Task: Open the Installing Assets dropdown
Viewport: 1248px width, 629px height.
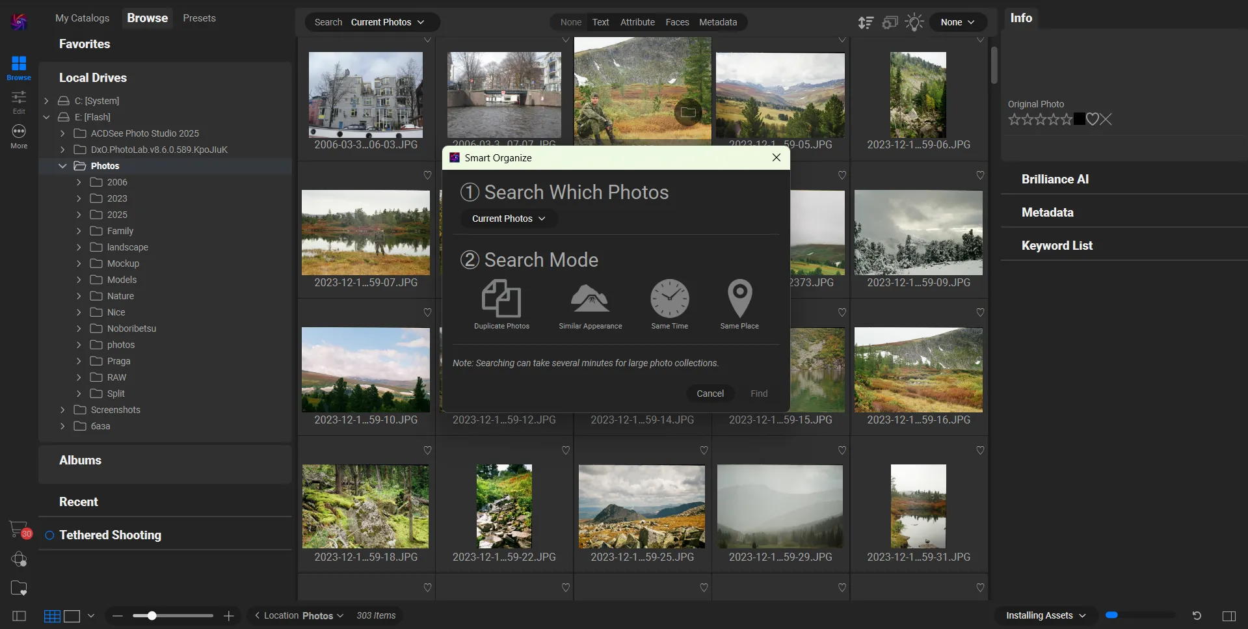Action: (x=1046, y=615)
